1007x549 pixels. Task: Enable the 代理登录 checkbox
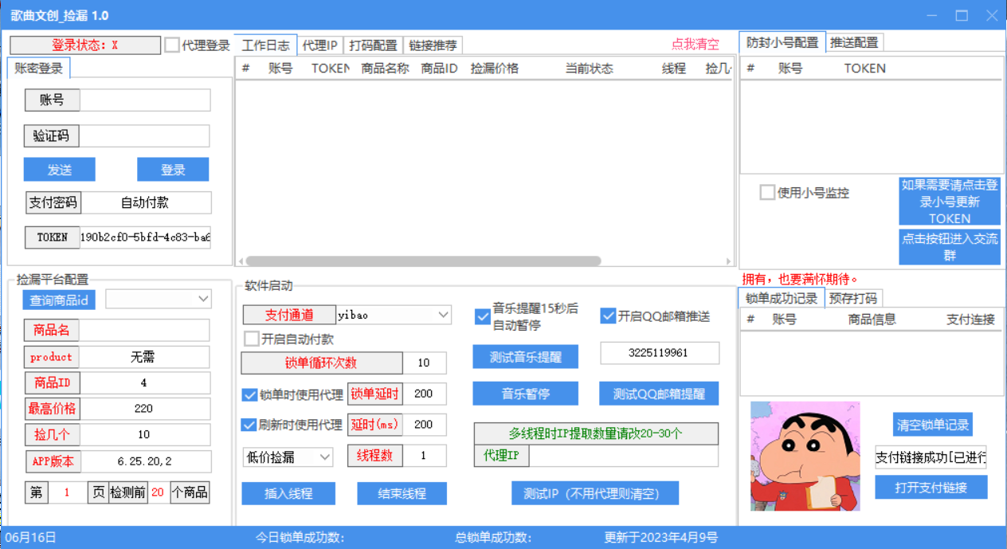[x=172, y=45]
